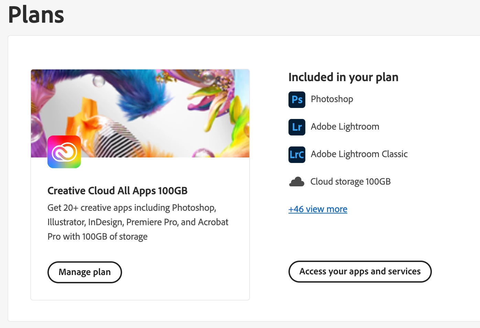Click the Lightroom Classic LrC icon
This screenshot has width=480, height=328.
tap(297, 155)
